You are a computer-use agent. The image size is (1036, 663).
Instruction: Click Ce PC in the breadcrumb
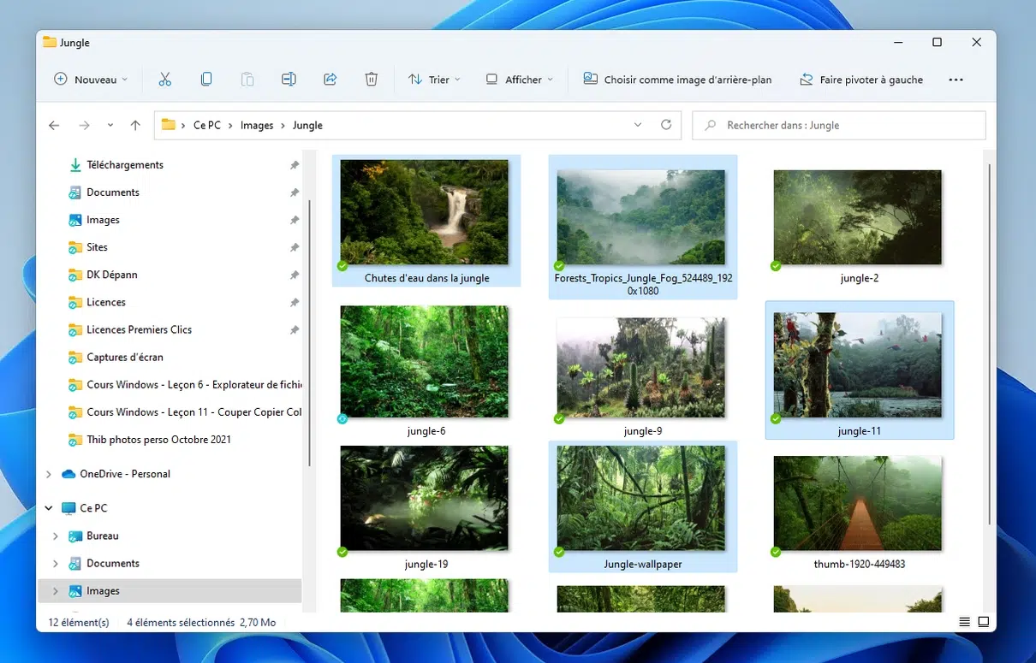tap(207, 125)
